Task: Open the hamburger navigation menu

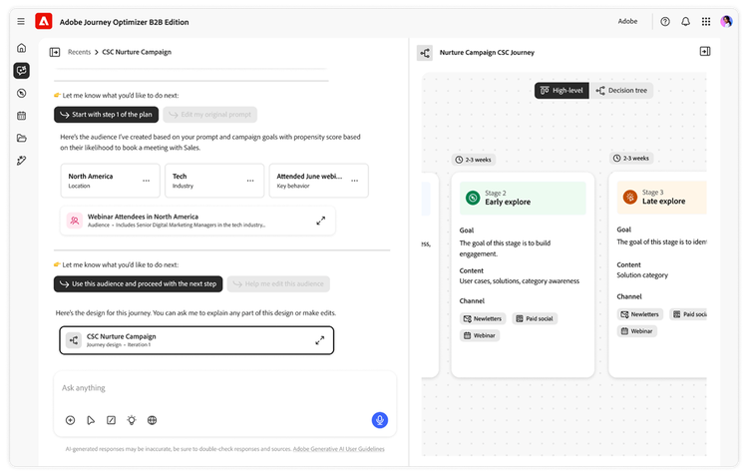Action: coord(21,22)
